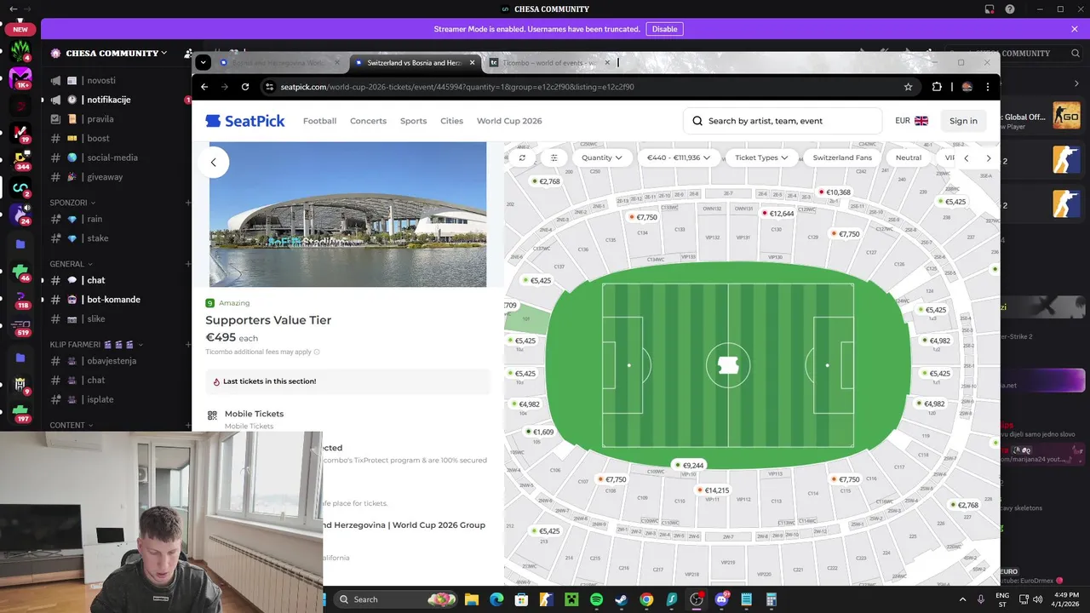Image resolution: width=1090 pixels, height=613 pixels.
Task: Click the SeatPick logo
Action: point(245,121)
